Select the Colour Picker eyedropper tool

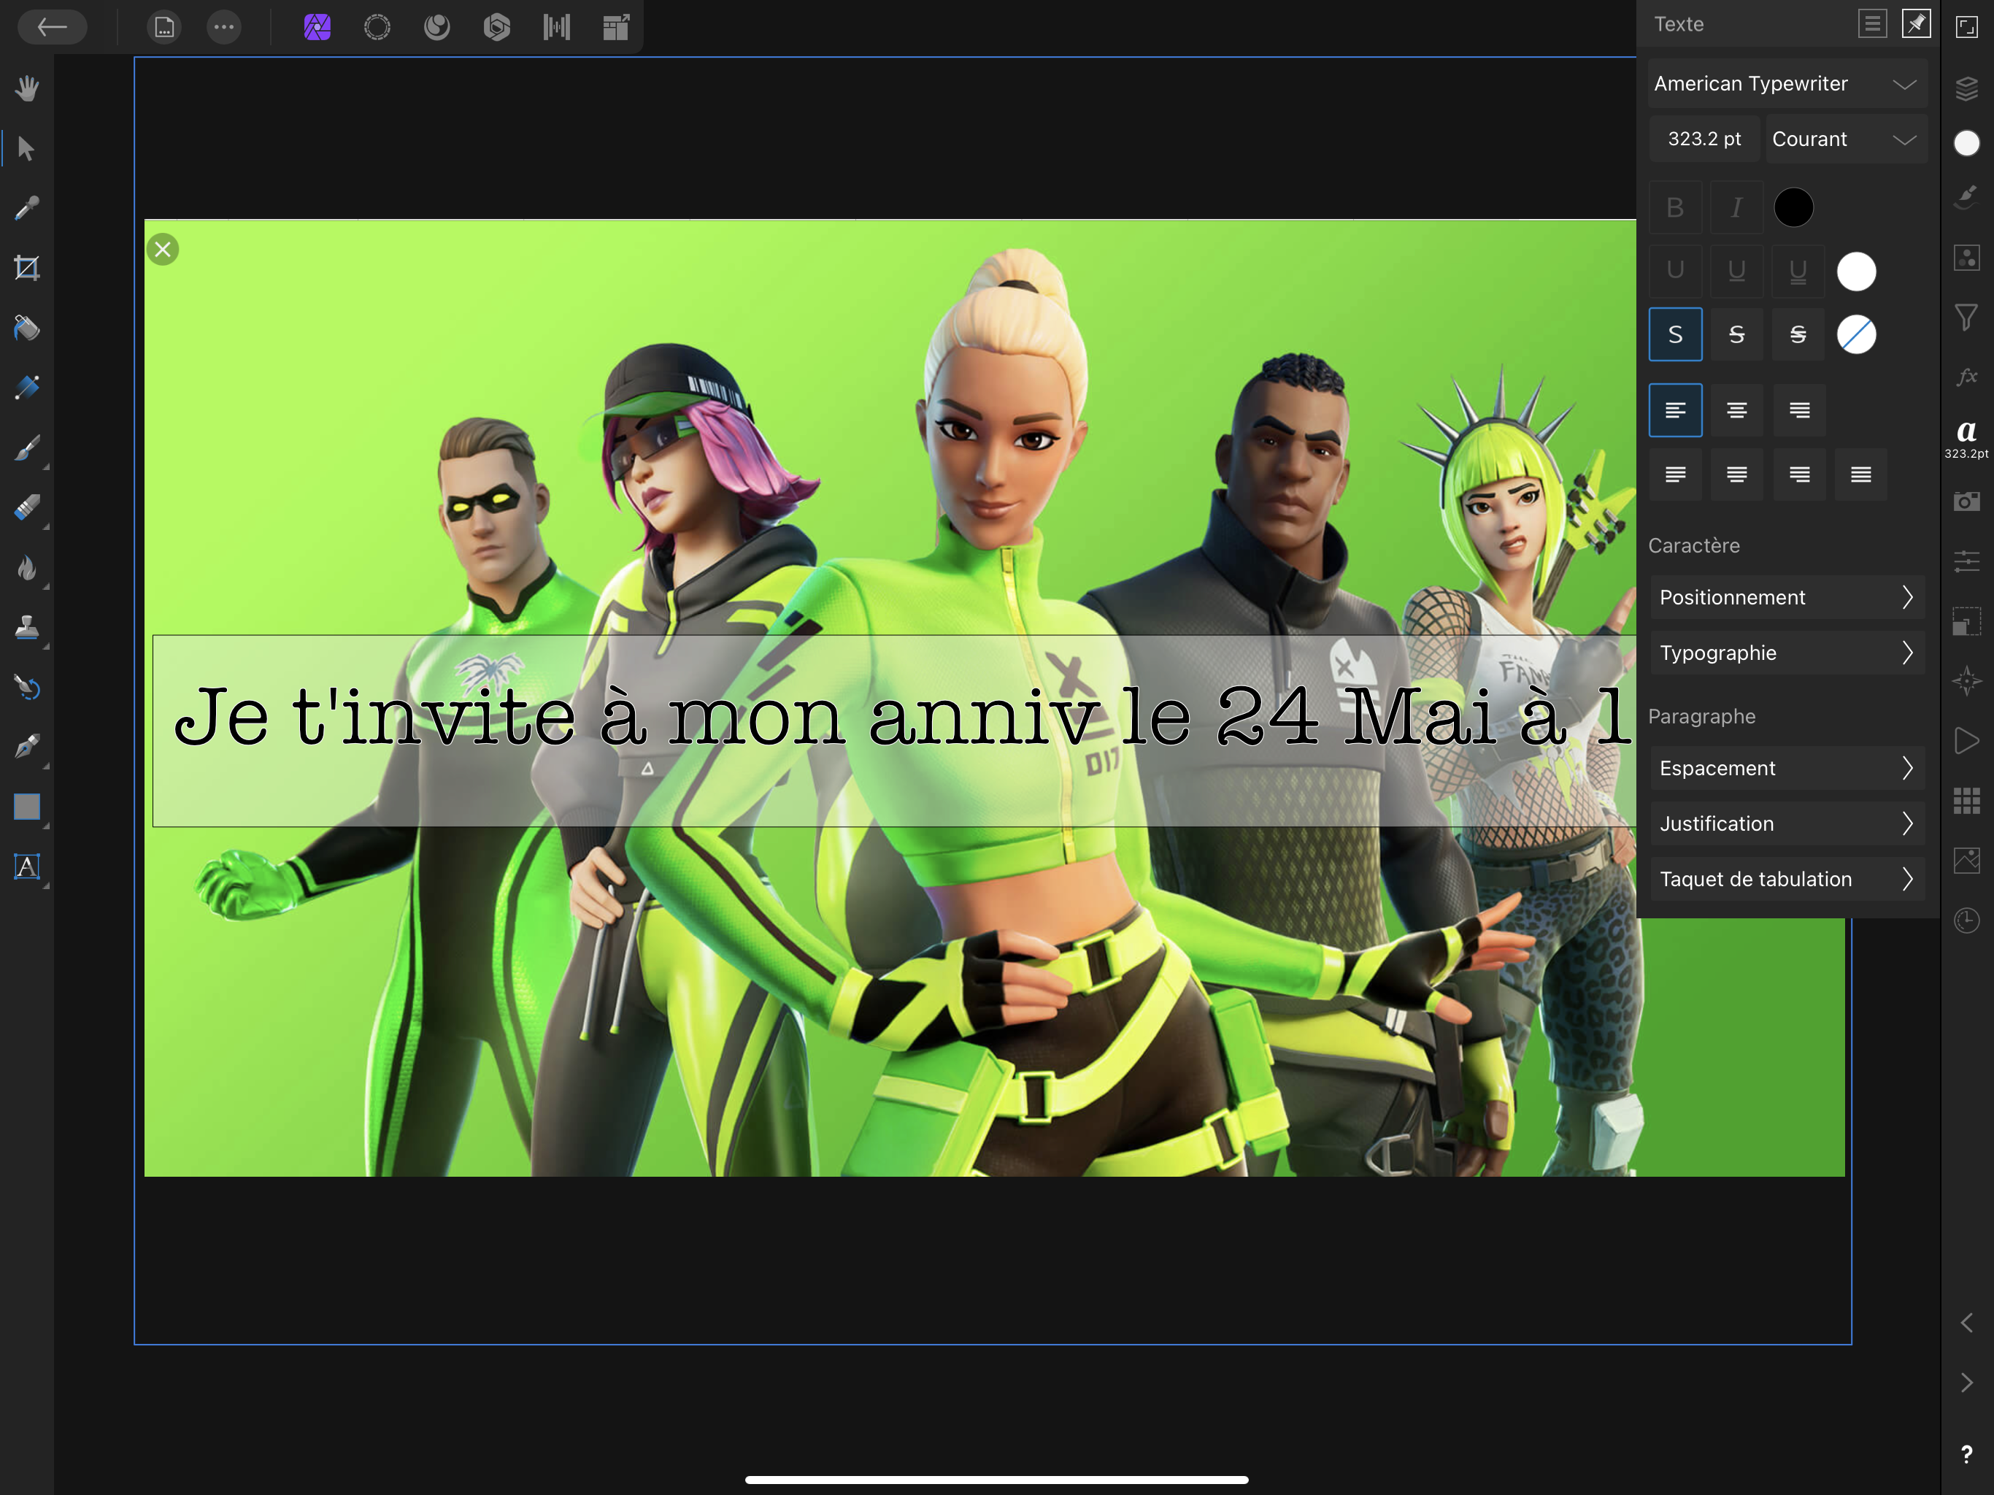click(27, 208)
